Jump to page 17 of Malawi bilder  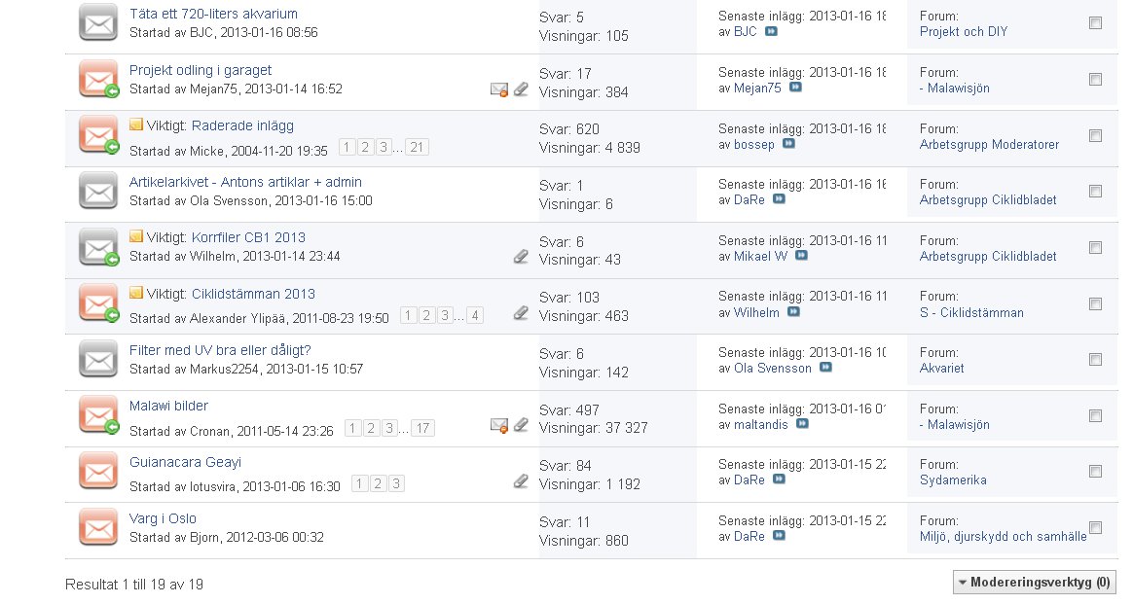(x=422, y=428)
